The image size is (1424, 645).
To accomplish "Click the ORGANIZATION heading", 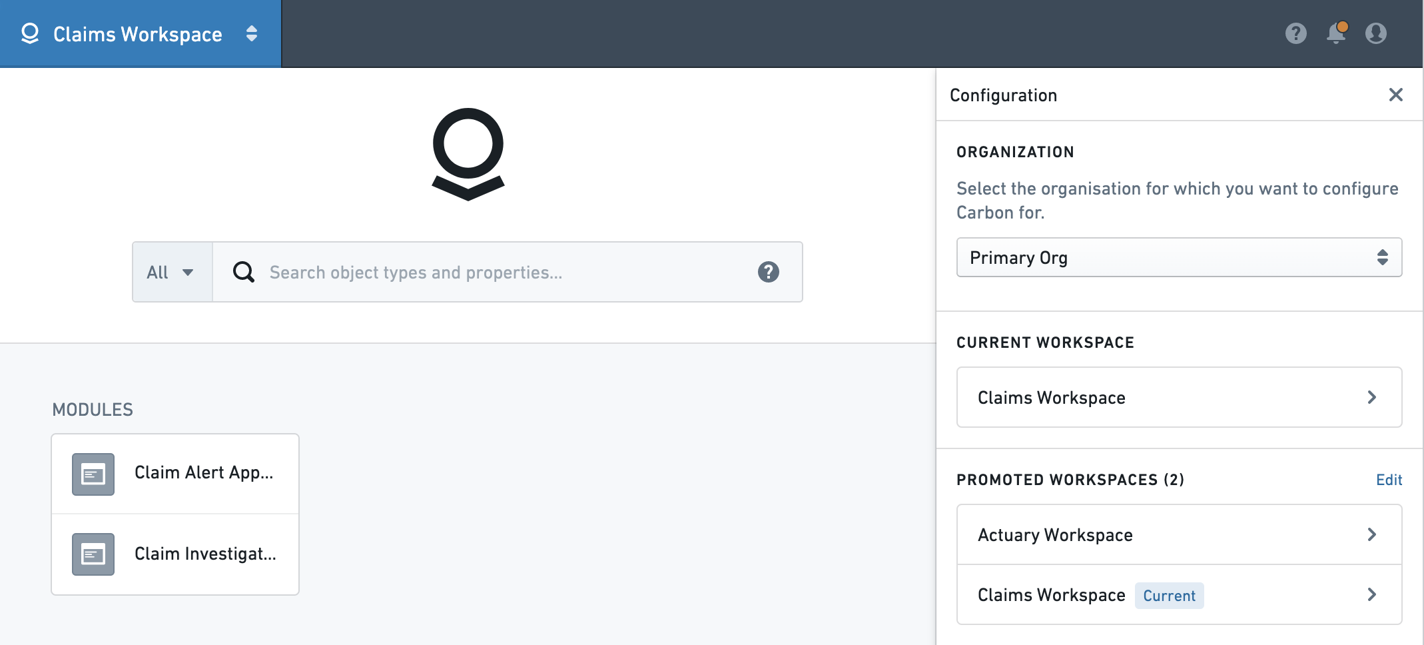I will pyautogui.click(x=1015, y=152).
